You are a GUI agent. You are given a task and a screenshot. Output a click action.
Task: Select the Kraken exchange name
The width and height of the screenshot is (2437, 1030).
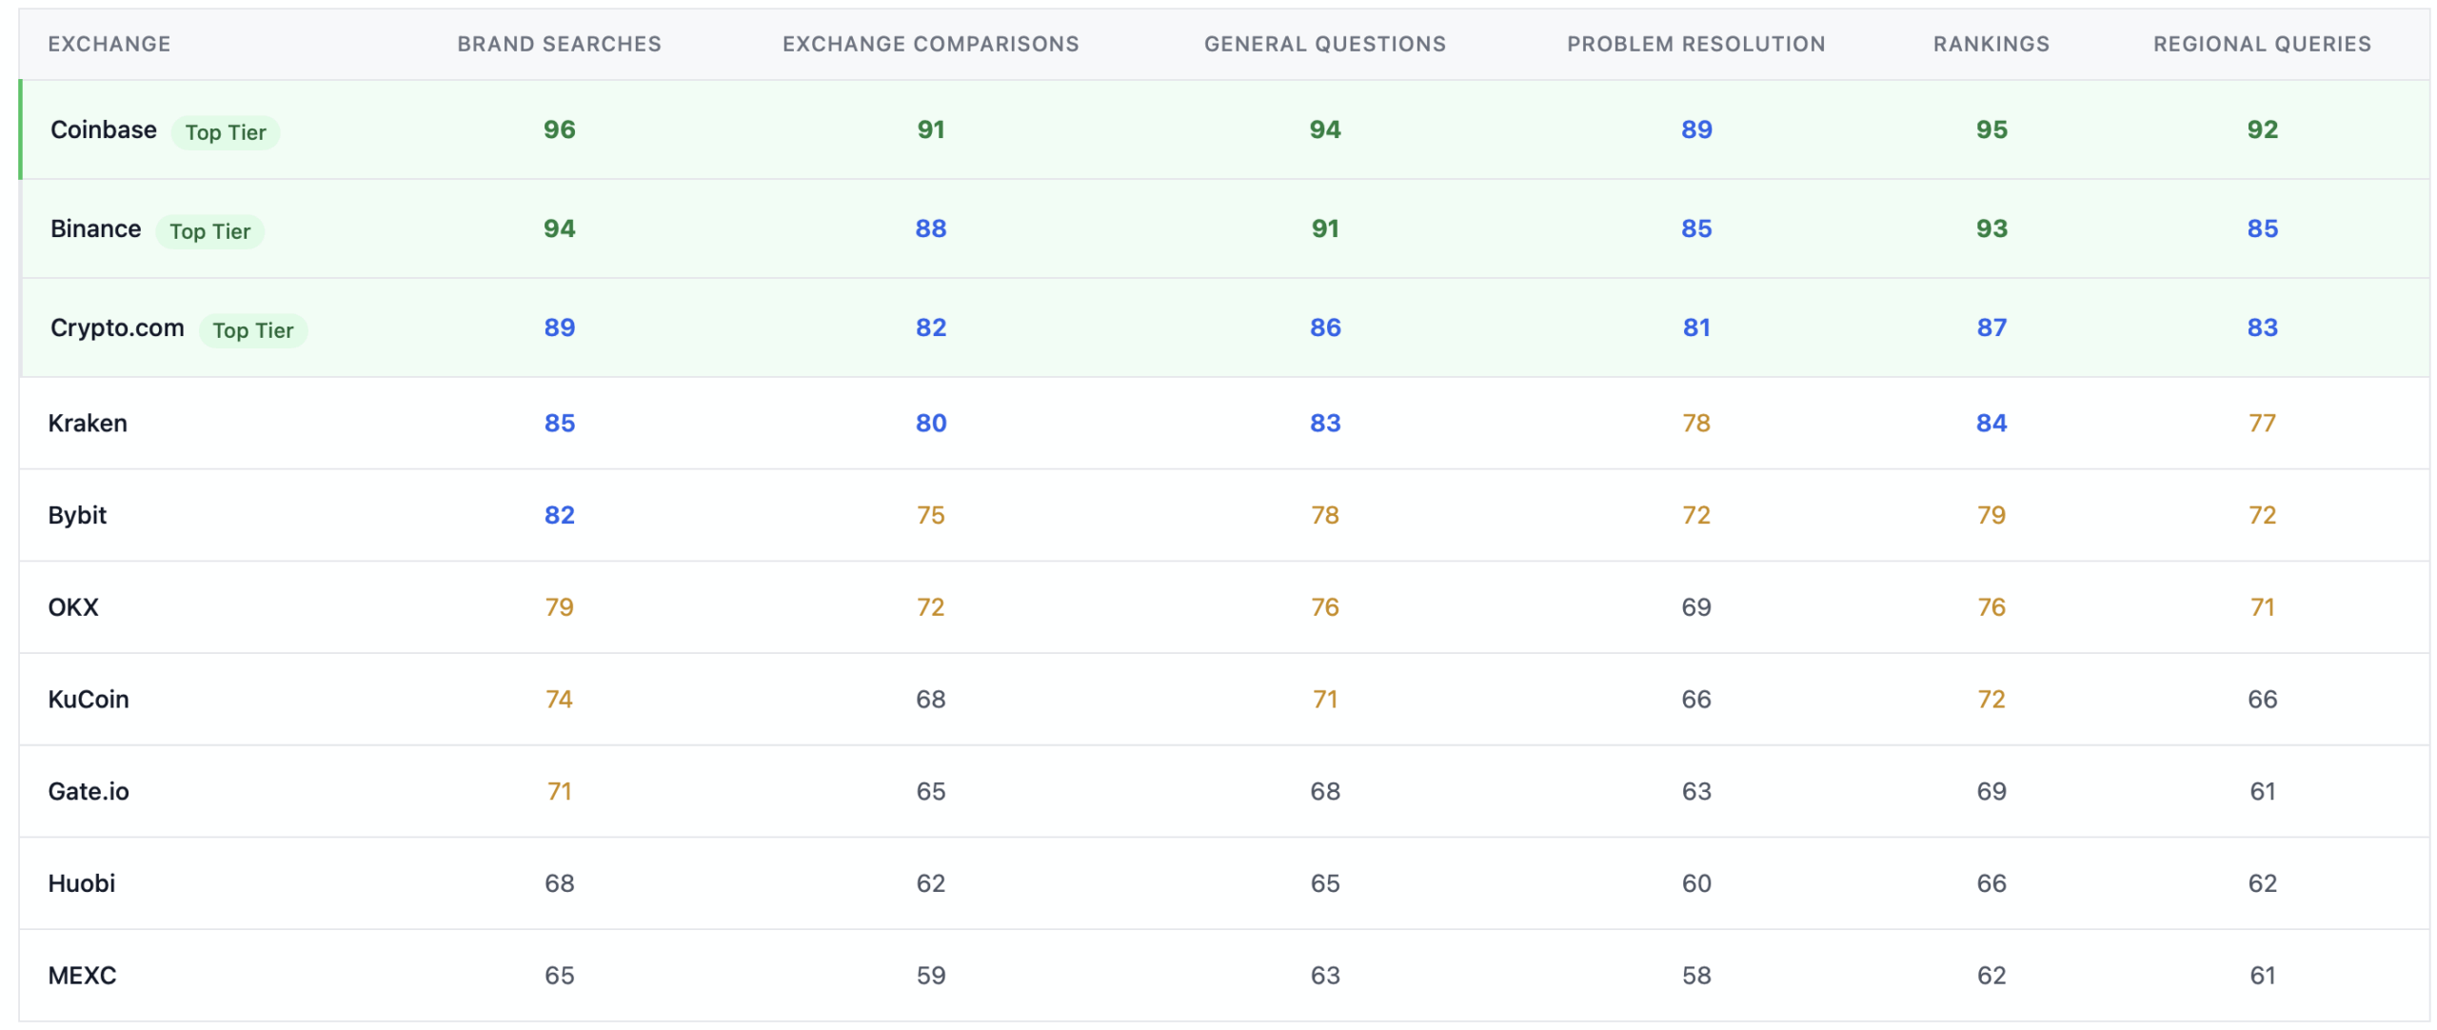88,423
